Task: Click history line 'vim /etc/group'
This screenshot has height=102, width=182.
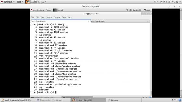Action: (48, 56)
